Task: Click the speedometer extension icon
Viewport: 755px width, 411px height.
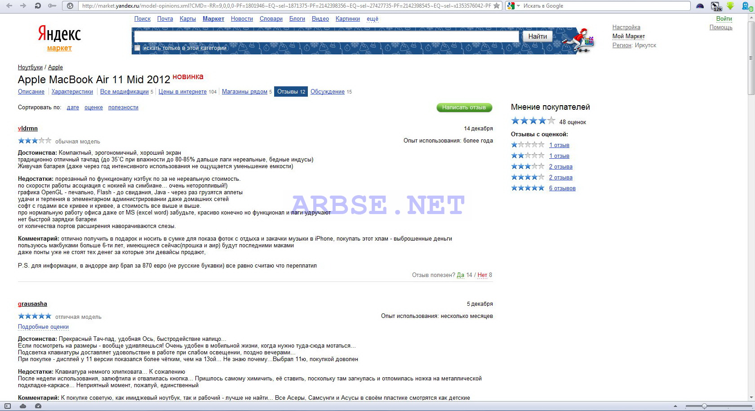Action: click(700, 6)
